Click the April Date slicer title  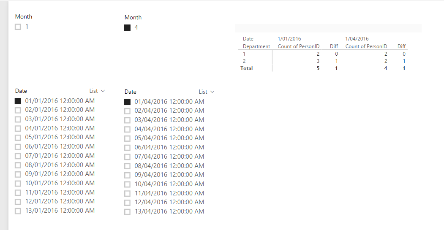pyautogui.click(x=130, y=92)
